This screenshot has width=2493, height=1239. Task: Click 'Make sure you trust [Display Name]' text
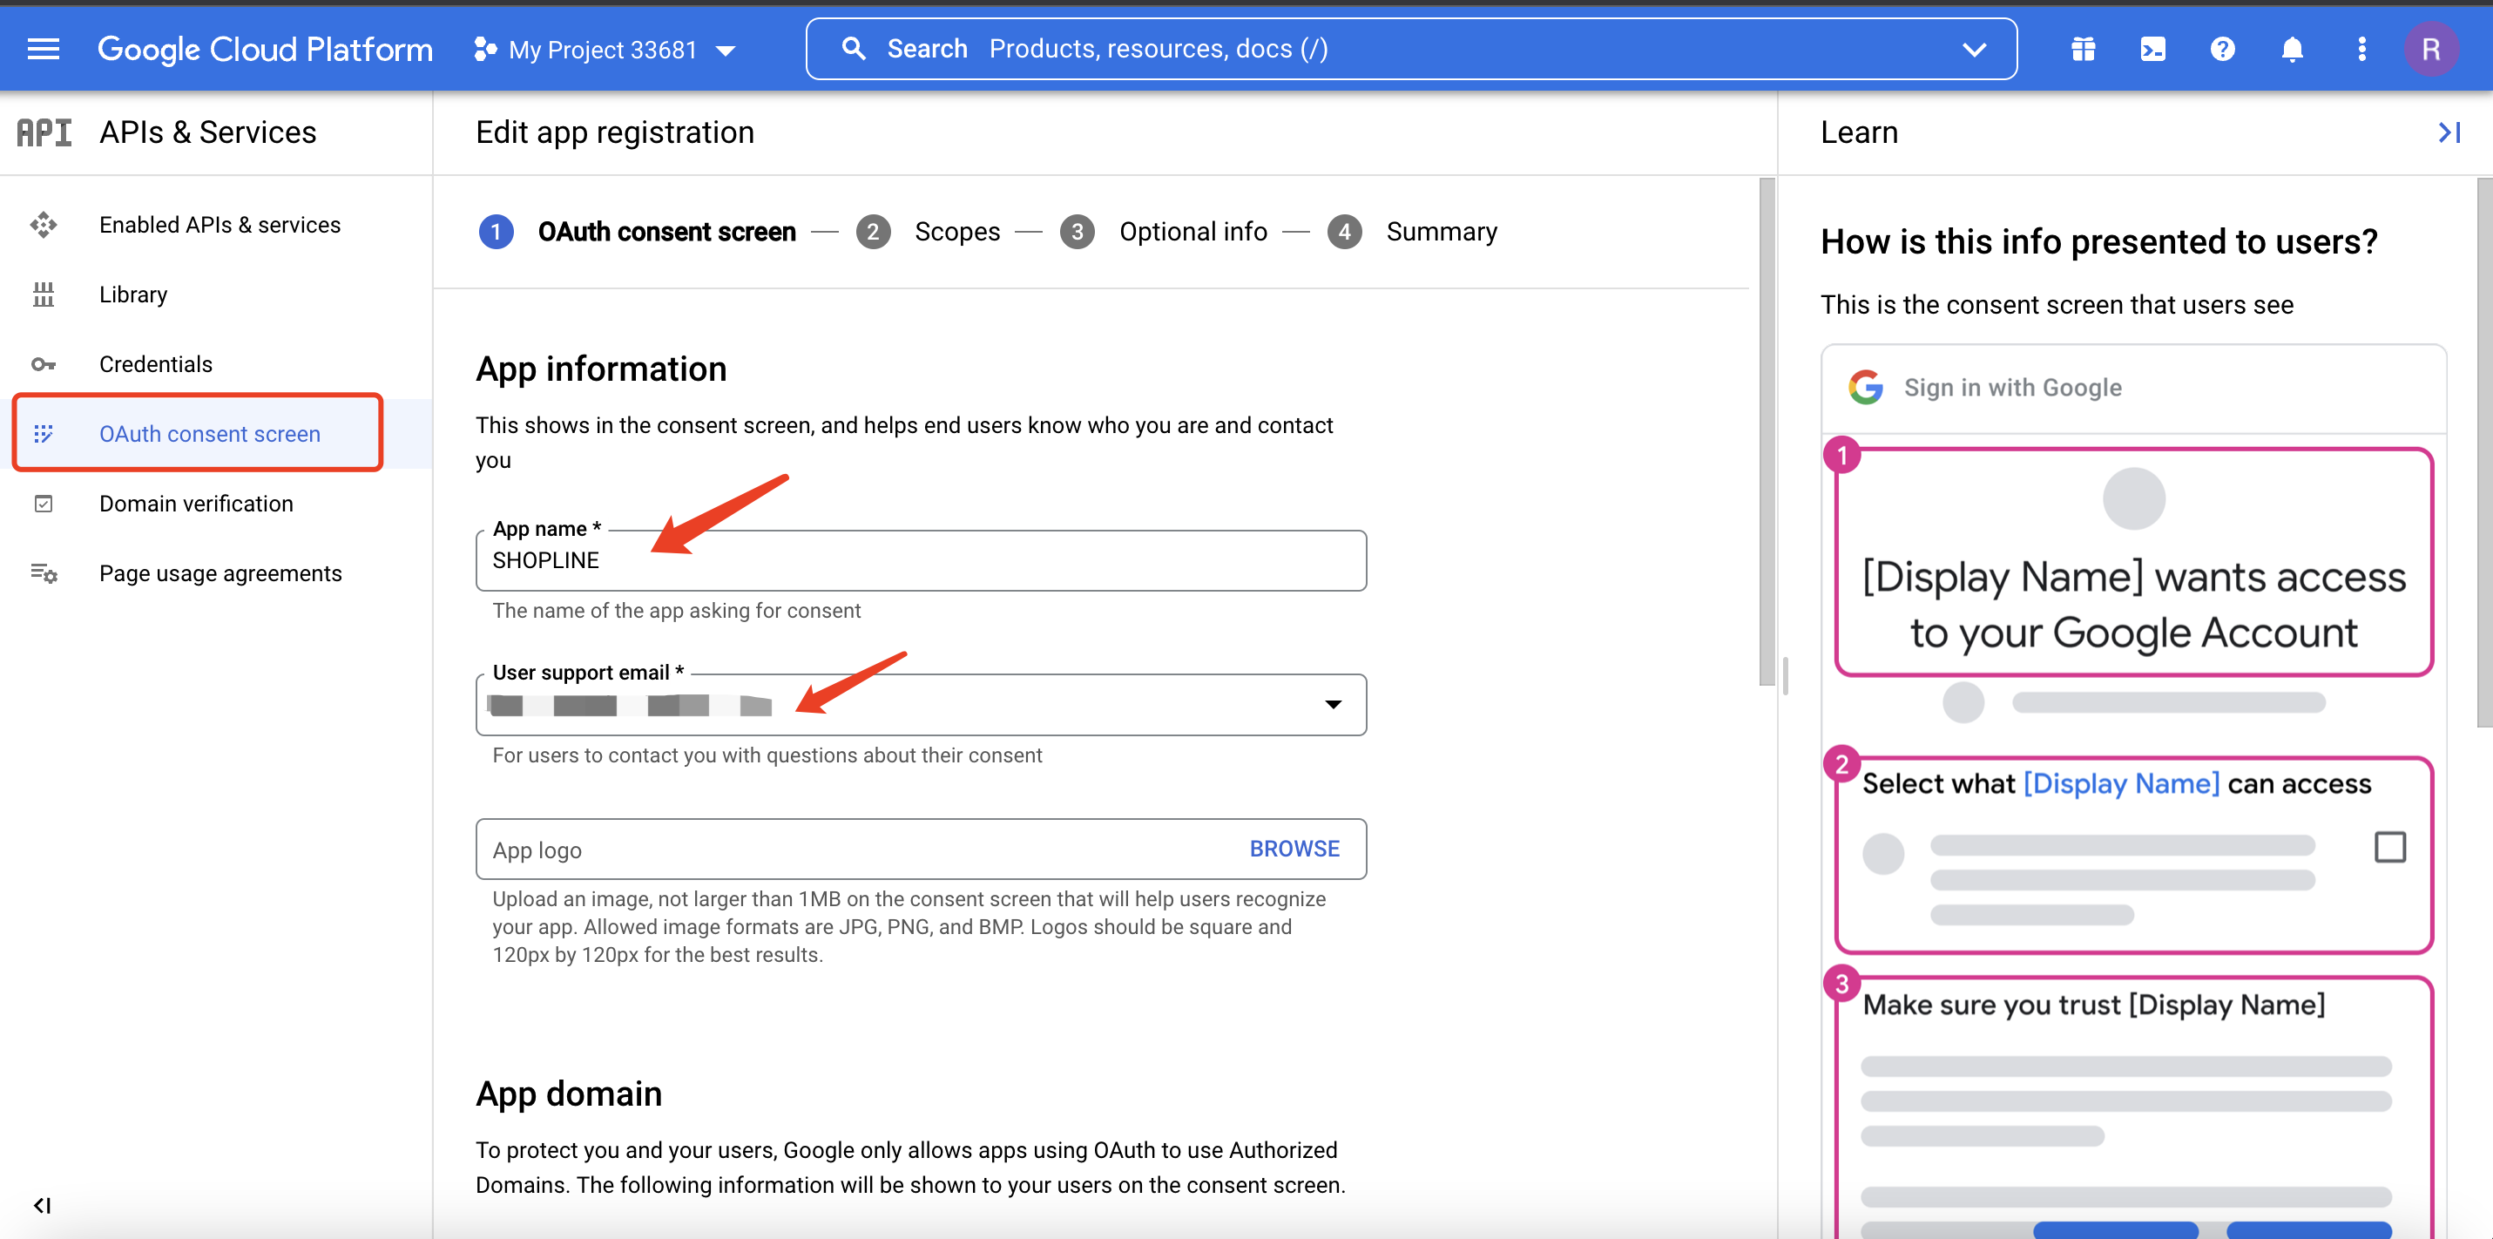tap(2093, 1005)
